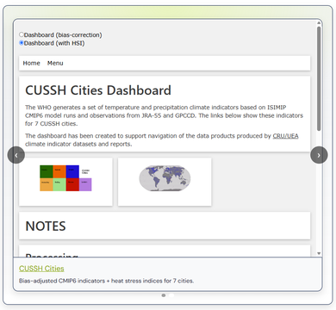This screenshot has width=336, height=310.
Task: Click the first carousel indicator dot
Action: coord(164,295)
